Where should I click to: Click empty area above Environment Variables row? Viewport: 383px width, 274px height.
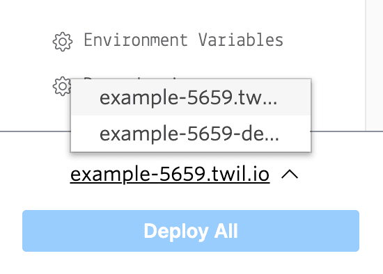[183, 13]
